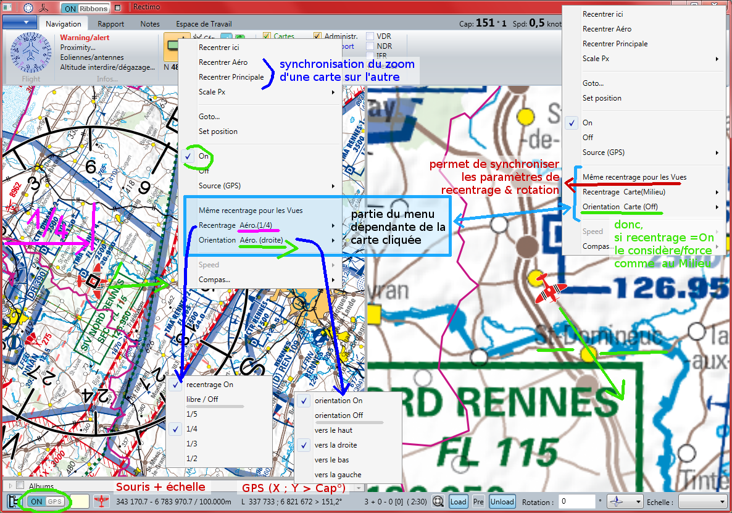Expand Scale Px in menu containing Recentrage Aéro

[260, 92]
